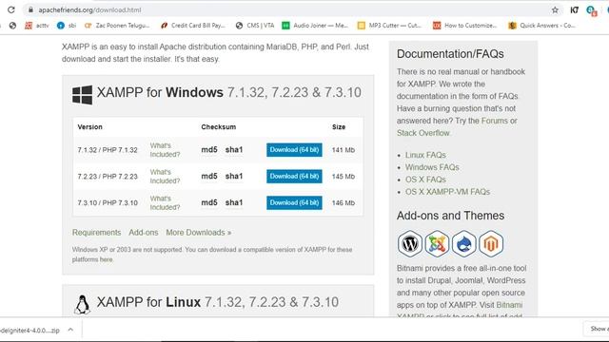
Task: Click the 'here' compatible version link
Action: [106, 259]
